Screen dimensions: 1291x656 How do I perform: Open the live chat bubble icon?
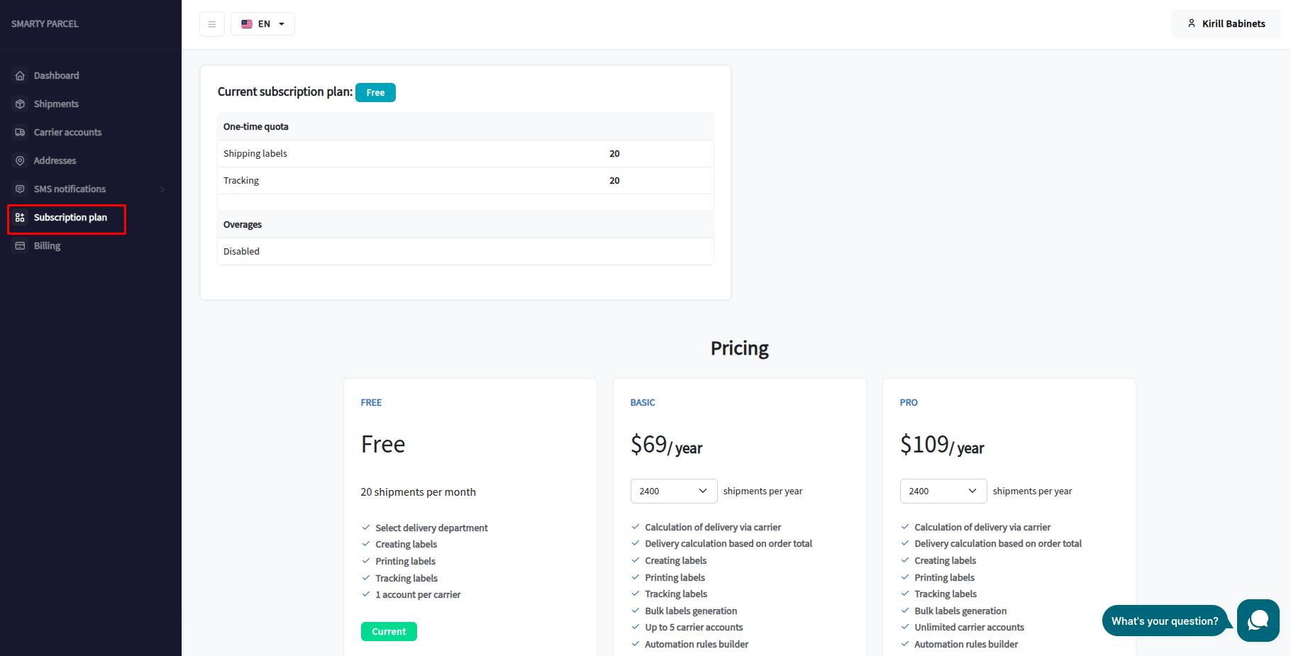[x=1258, y=621]
